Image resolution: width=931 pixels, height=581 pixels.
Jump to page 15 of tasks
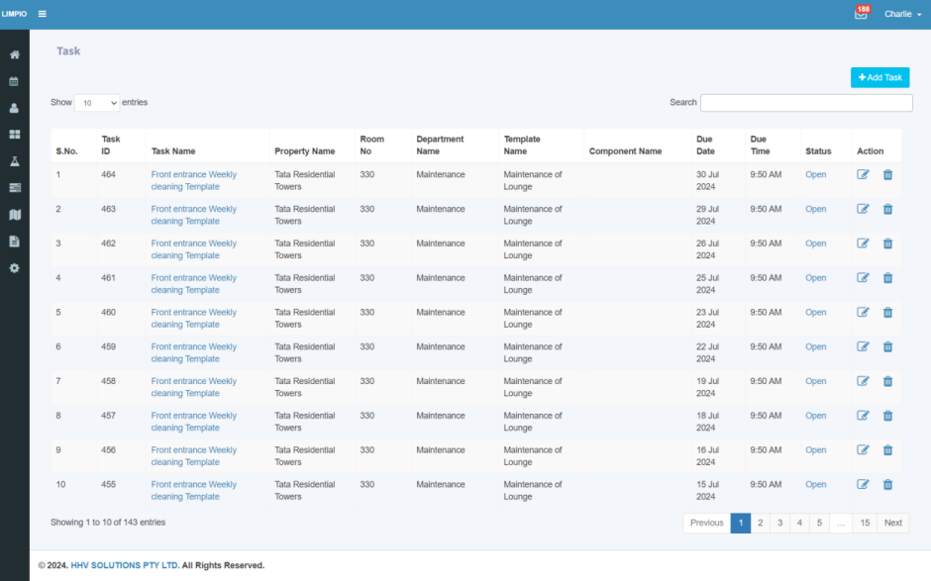pyautogui.click(x=865, y=523)
